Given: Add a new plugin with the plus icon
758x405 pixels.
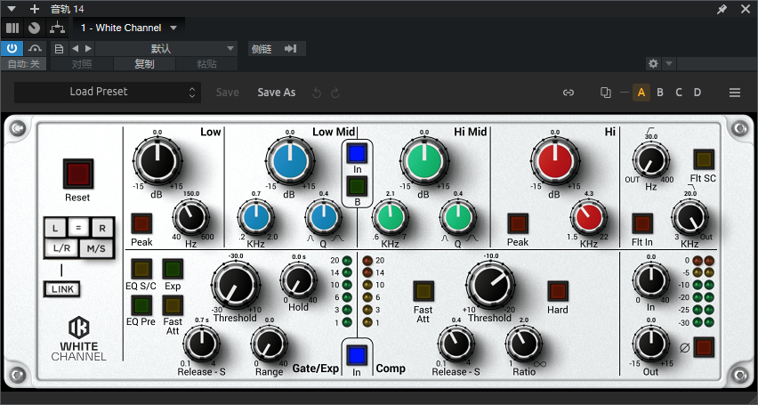Looking at the screenshot, I should pyautogui.click(x=35, y=9).
